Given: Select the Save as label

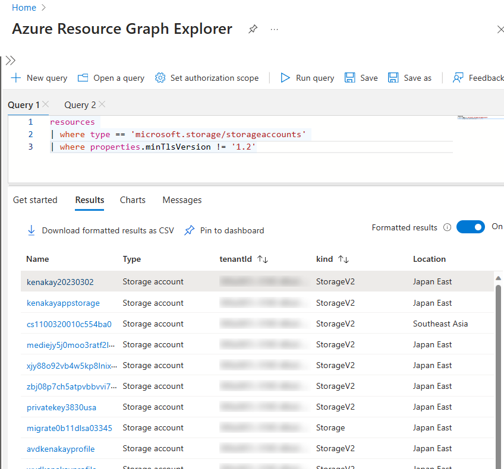Looking at the screenshot, I should (x=418, y=78).
